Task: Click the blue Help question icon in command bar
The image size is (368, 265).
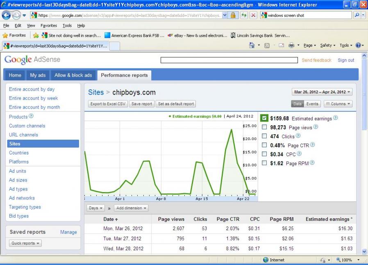Action: (358, 45)
